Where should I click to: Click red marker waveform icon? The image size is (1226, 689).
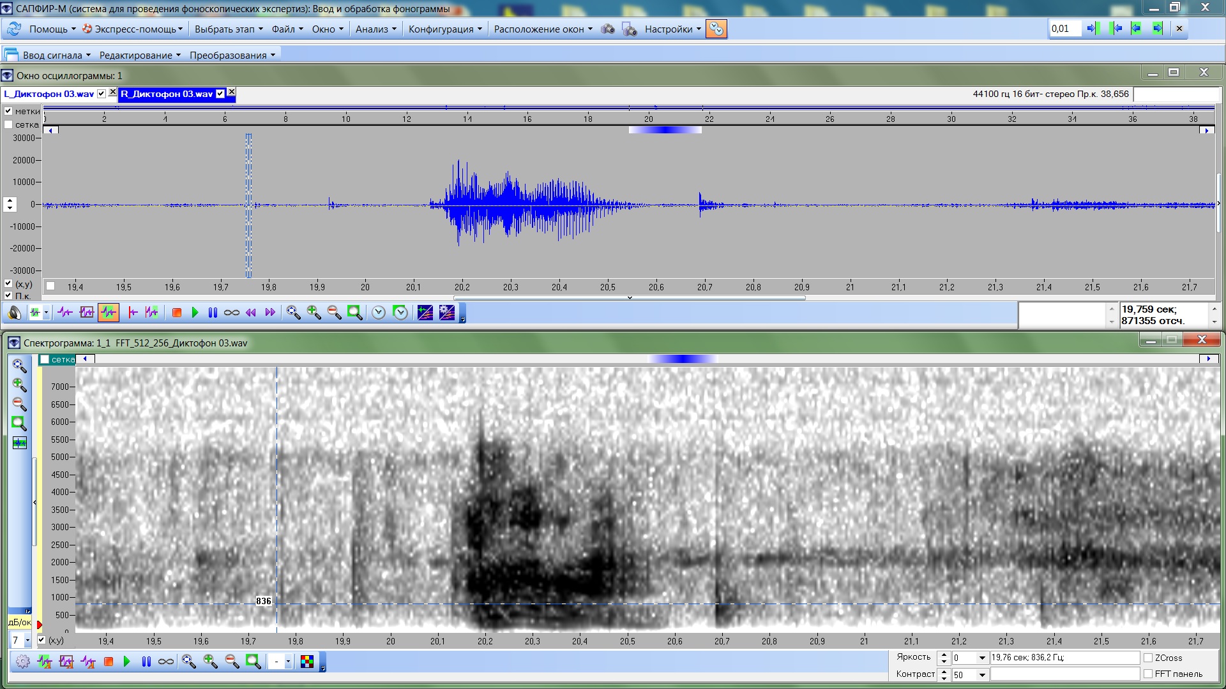pos(133,313)
